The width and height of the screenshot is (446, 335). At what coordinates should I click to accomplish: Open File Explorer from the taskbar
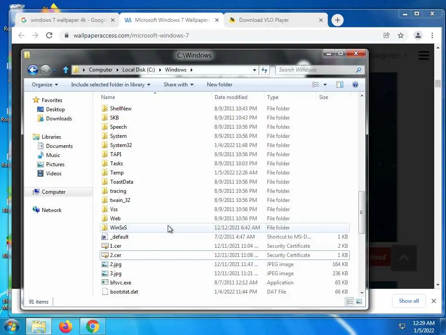click(39, 326)
